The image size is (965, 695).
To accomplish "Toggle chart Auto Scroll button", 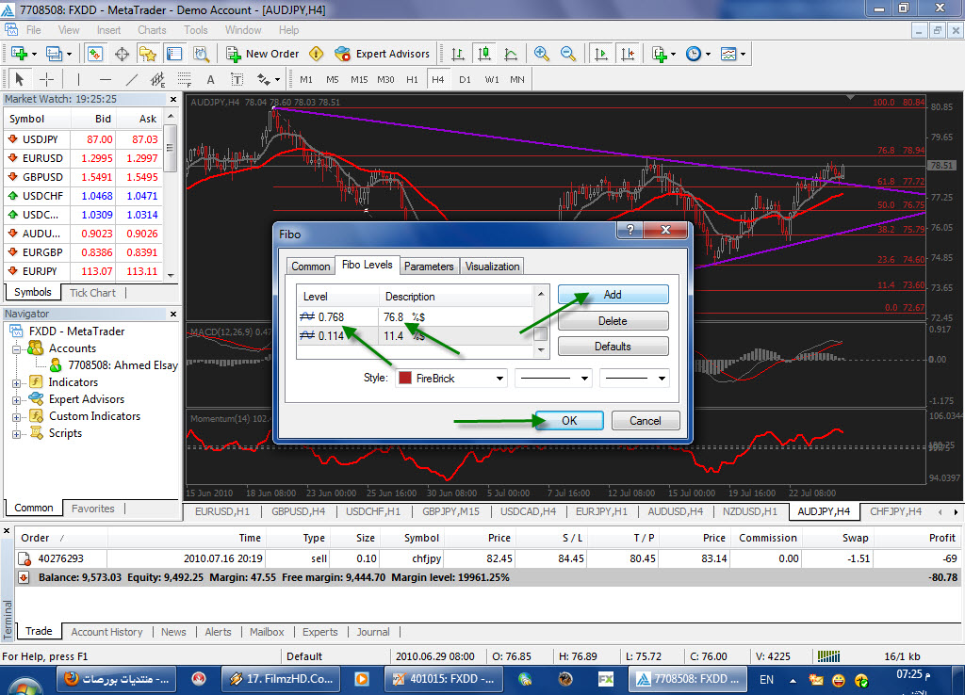I will 600,54.
